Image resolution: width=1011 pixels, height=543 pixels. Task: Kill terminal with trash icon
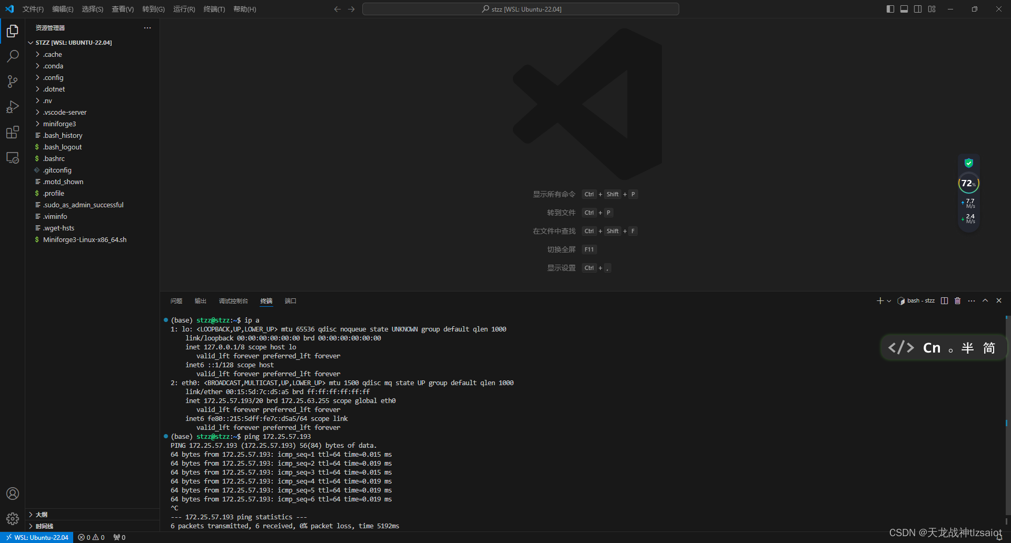[x=958, y=301]
